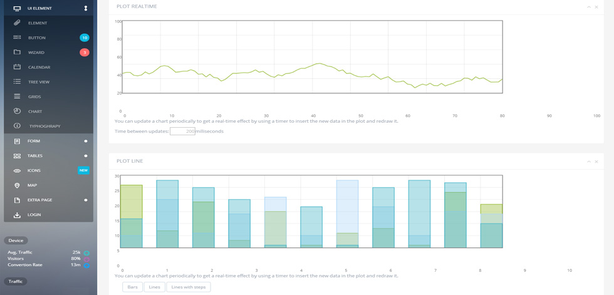614x295 pixels.
Task: Click the Map pin icon
Action: 17,185
